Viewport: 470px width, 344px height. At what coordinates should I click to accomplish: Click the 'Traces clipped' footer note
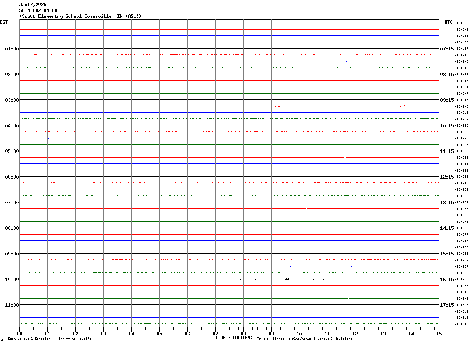pyautogui.click(x=305, y=339)
